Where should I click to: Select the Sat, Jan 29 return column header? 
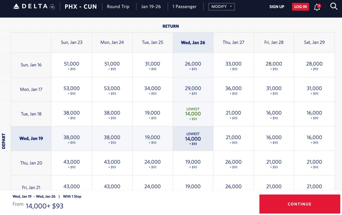314,42
